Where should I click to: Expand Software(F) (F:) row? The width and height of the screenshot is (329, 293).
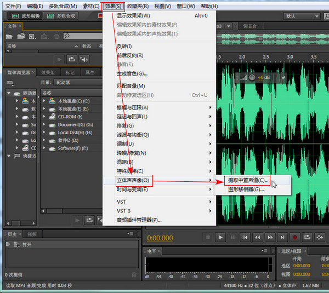[x=44, y=148]
